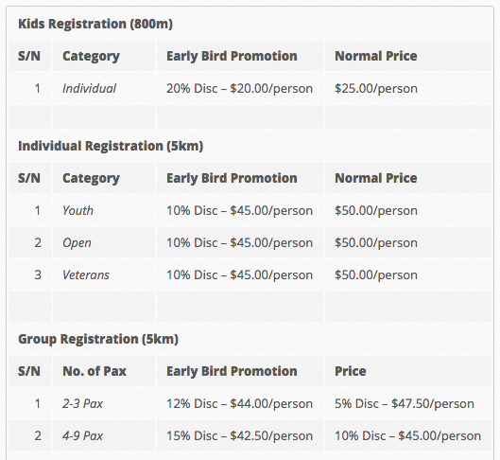Click the 4-9 Pax group row
The image size is (500, 460).
[250, 435]
